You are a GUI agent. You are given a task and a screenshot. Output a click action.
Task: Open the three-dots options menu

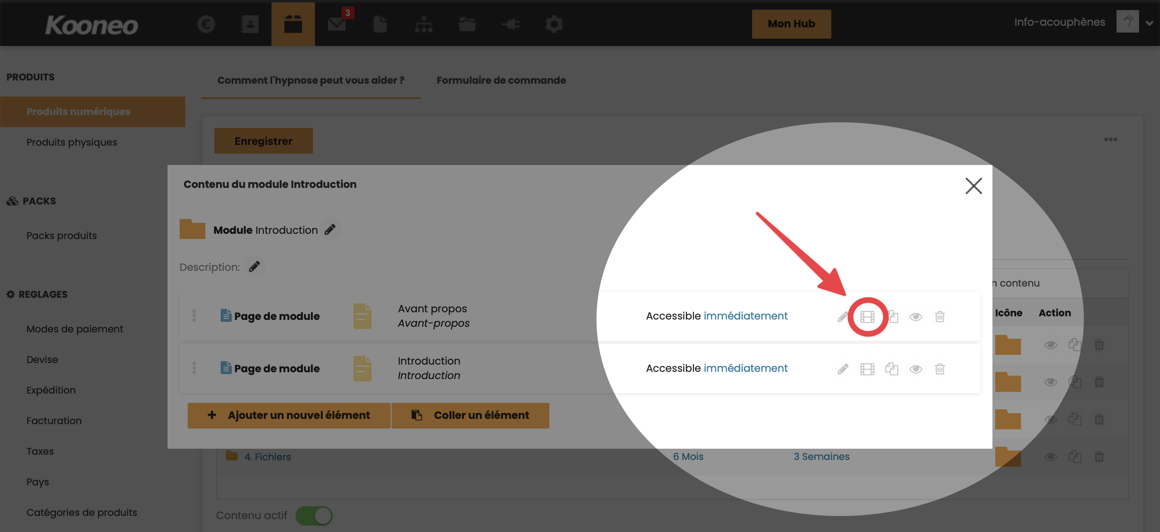point(1110,140)
